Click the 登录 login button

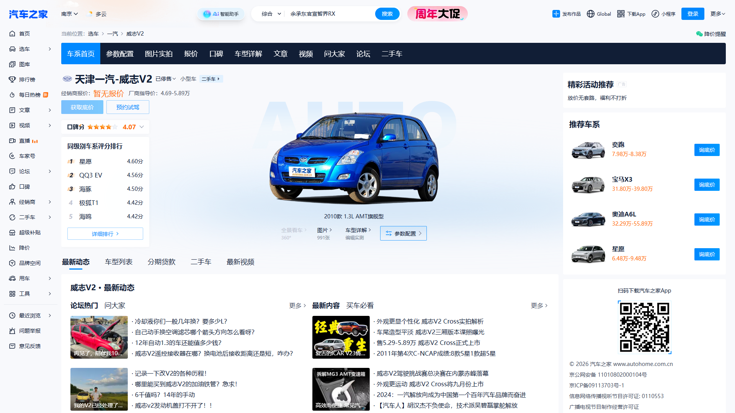pos(693,14)
